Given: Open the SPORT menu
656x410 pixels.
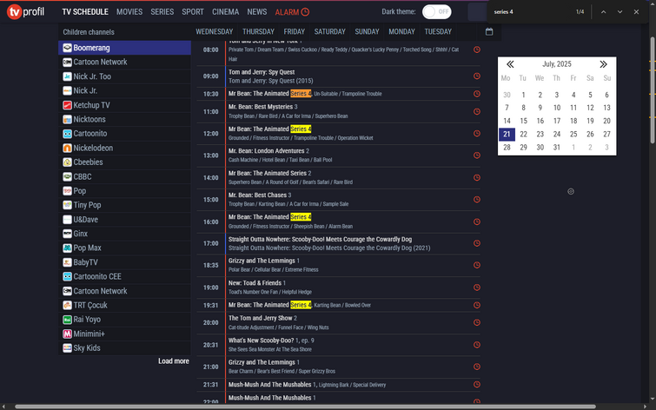Looking at the screenshot, I should coord(192,11).
